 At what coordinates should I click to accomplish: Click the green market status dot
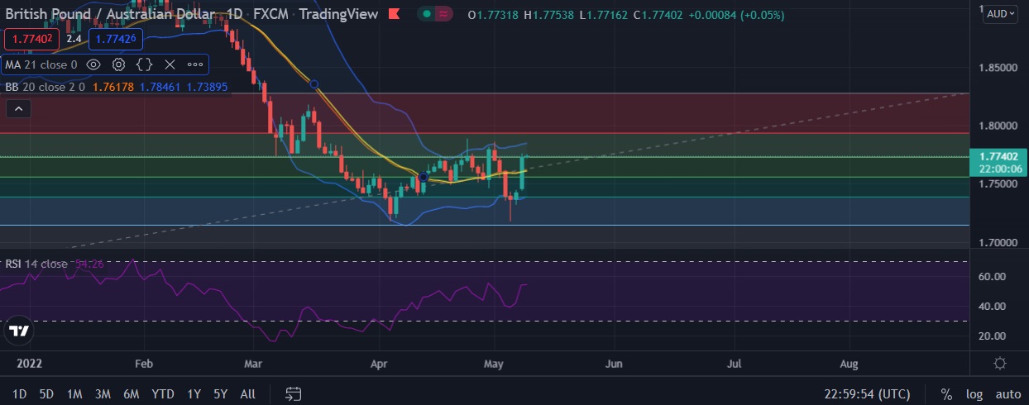point(425,14)
